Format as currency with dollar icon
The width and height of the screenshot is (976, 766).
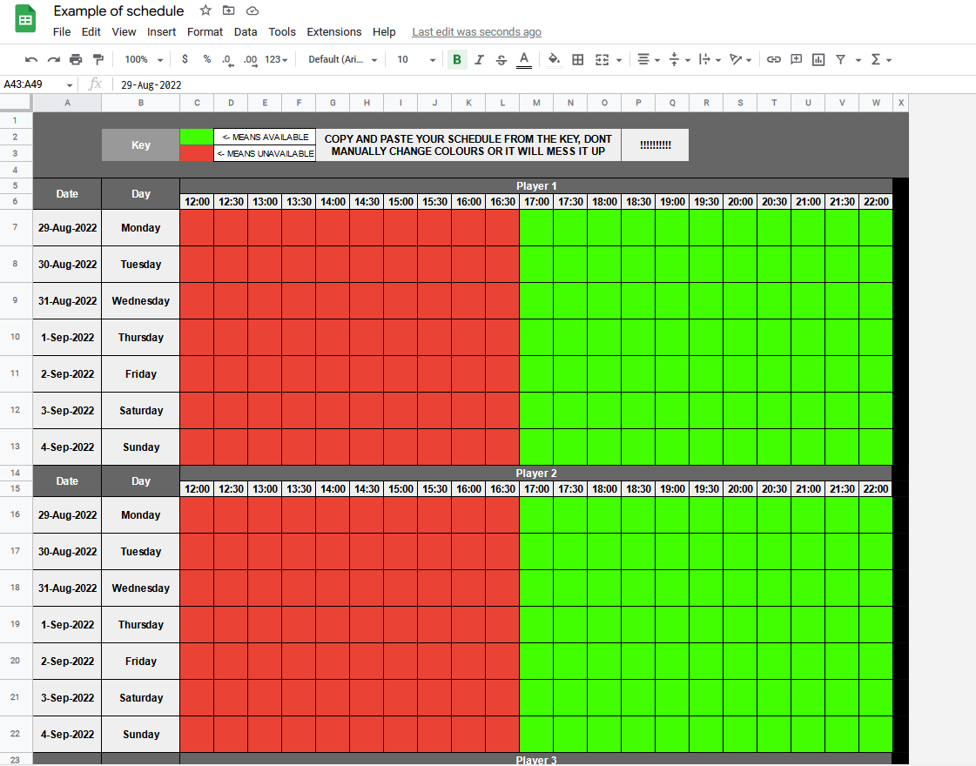tap(185, 59)
